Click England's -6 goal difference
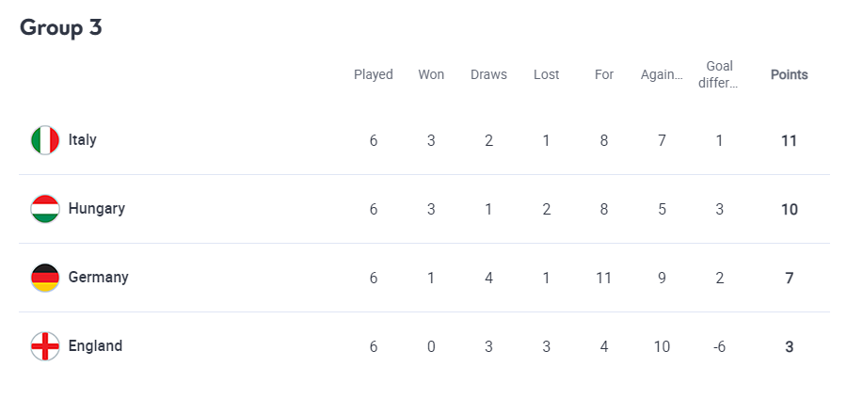This screenshot has width=847, height=399. tap(720, 347)
